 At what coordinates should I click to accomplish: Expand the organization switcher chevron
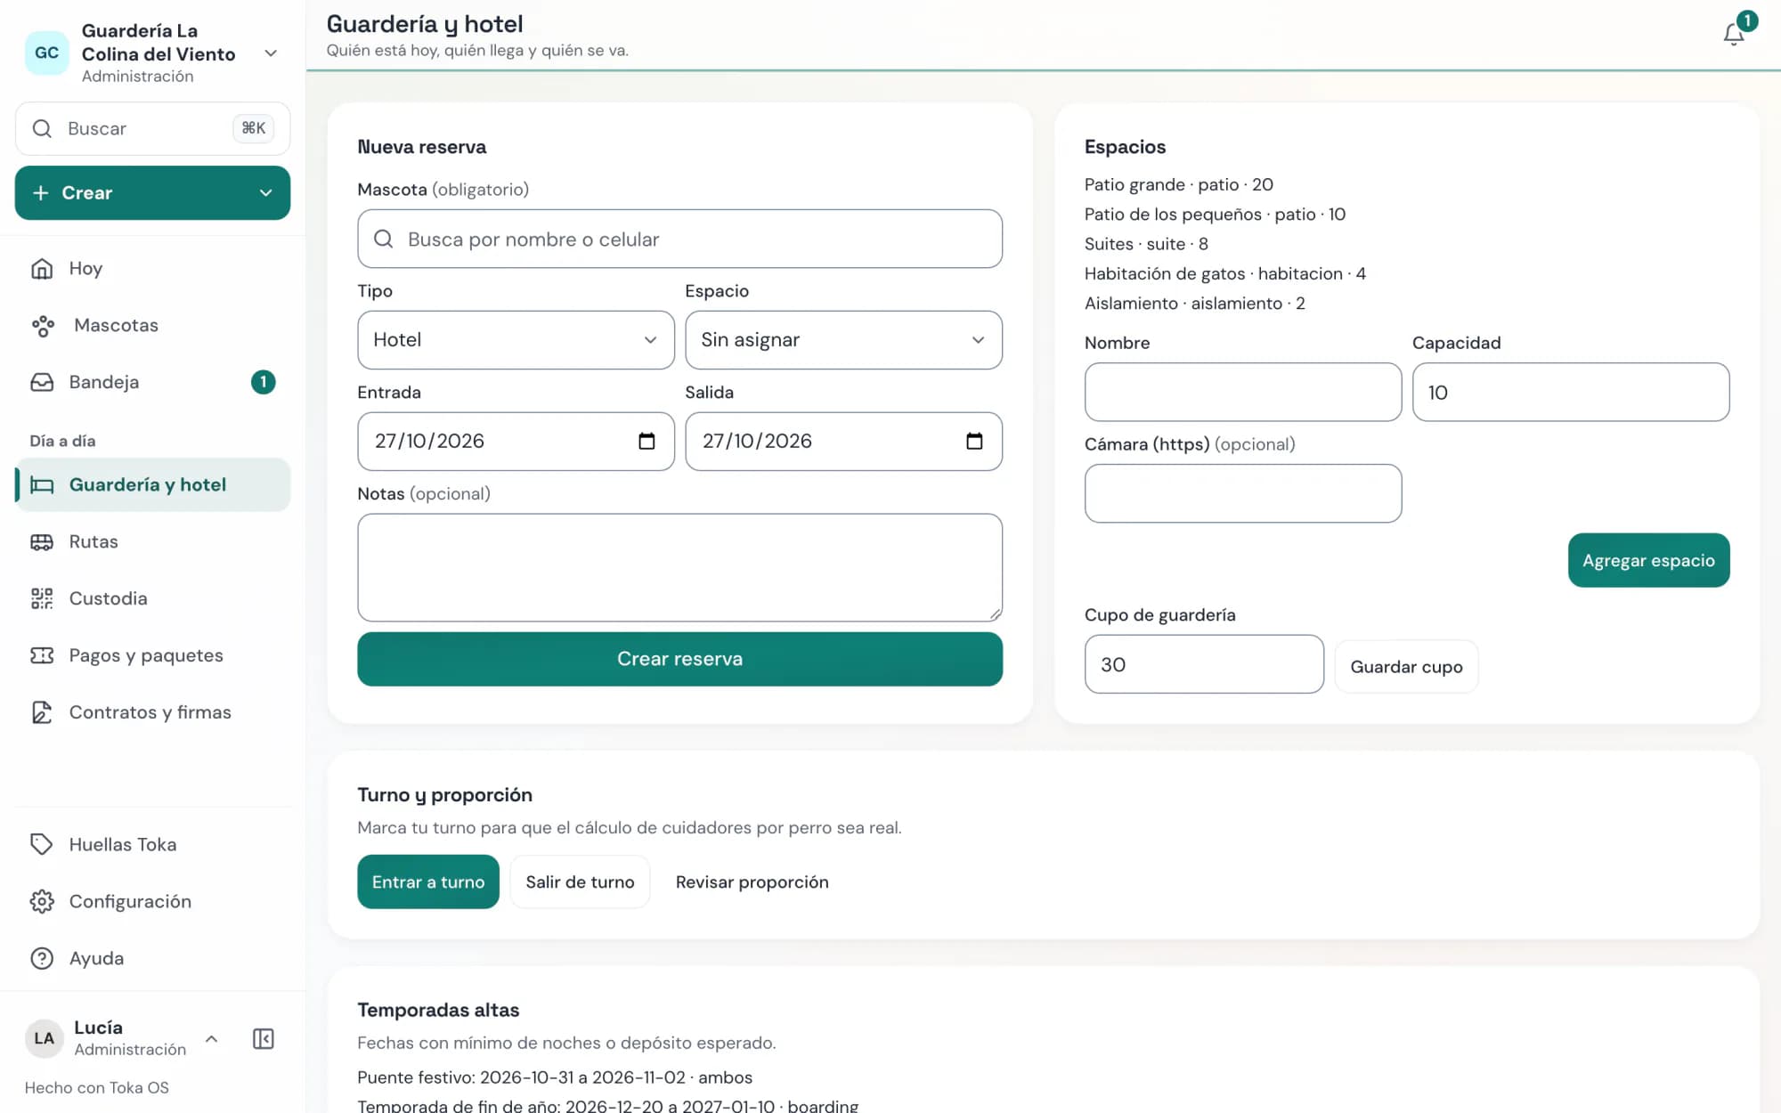point(271,53)
